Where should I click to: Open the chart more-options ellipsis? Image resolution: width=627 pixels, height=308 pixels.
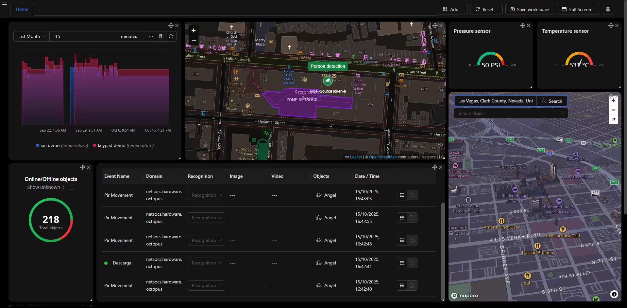pos(151,36)
